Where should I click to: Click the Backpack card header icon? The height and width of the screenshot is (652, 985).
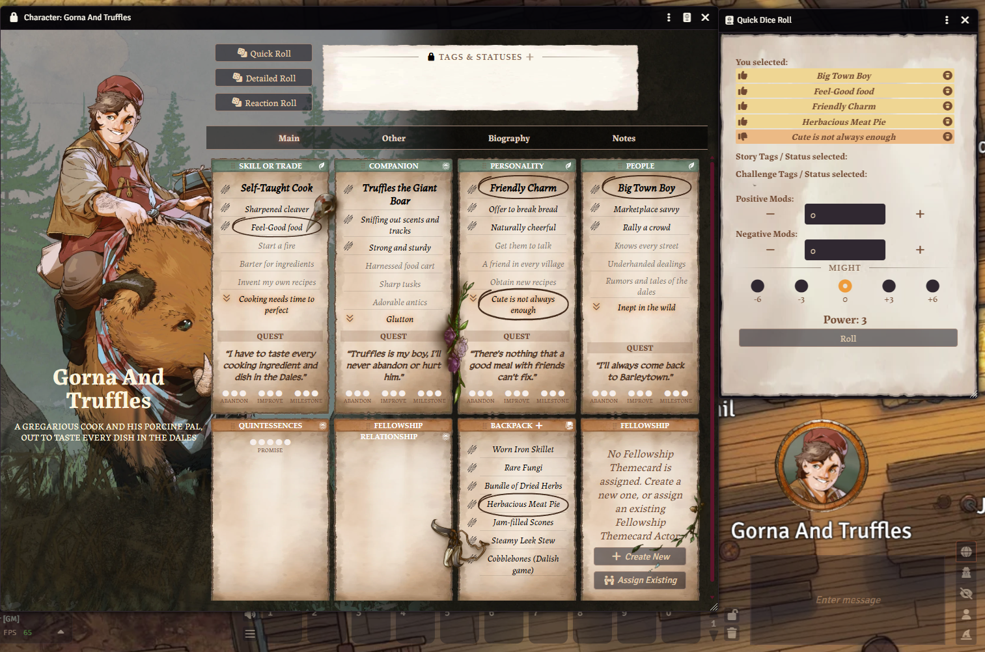click(x=570, y=426)
